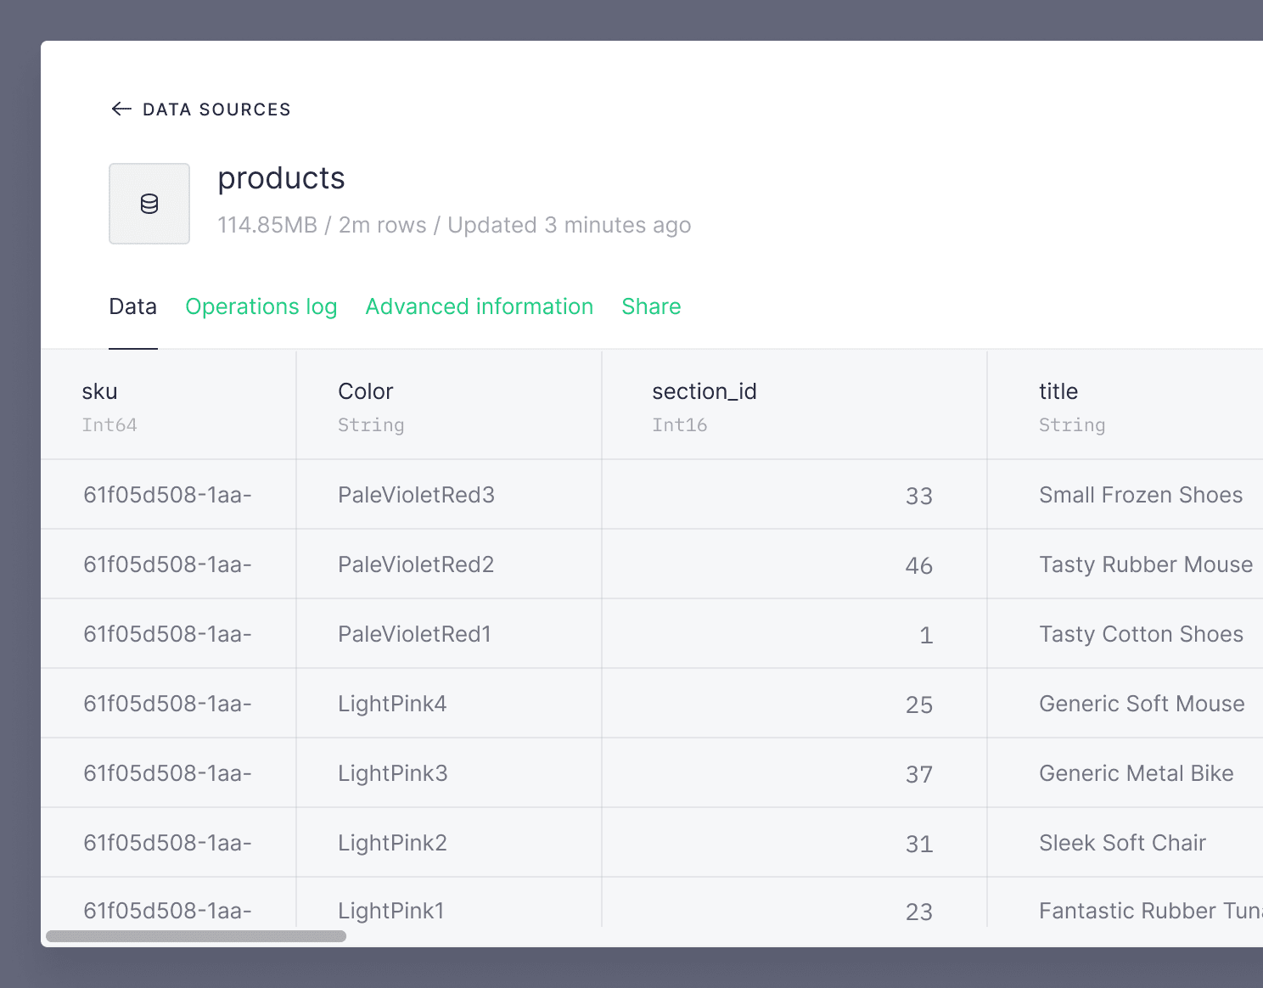1263x988 pixels.
Task: Click the sku cell in PaleVioletRed3 row
Action: click(x=168, y=495)
